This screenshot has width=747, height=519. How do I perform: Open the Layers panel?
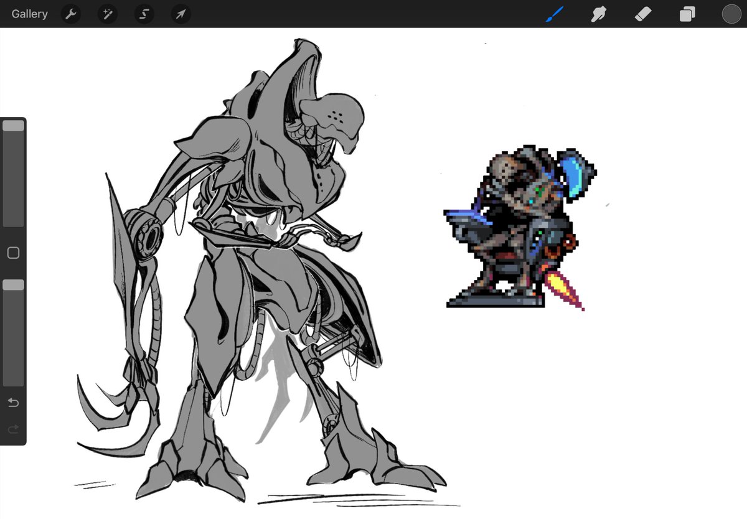[x=687, y=14]
